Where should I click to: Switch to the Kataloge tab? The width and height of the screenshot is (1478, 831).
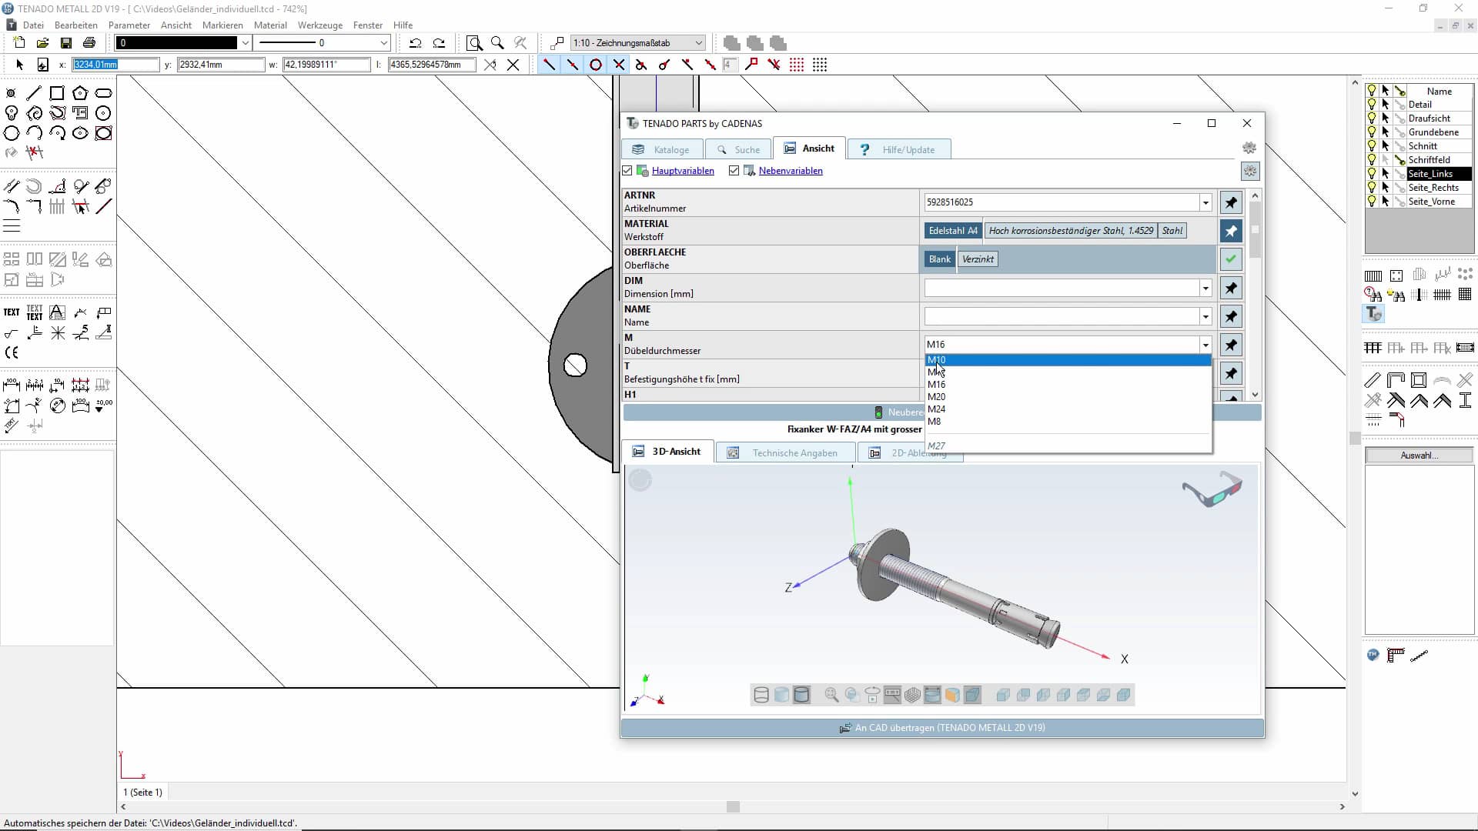tap(661, 149)
